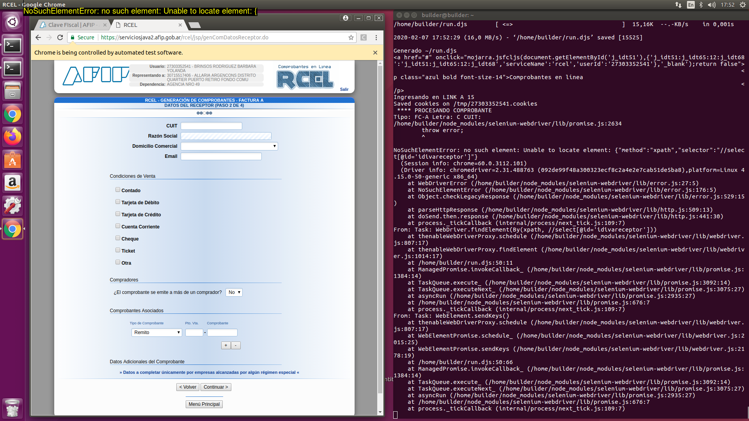
Task: Click Chrome address bar URL
Action: pyautogui.click(x=185, y=37)
